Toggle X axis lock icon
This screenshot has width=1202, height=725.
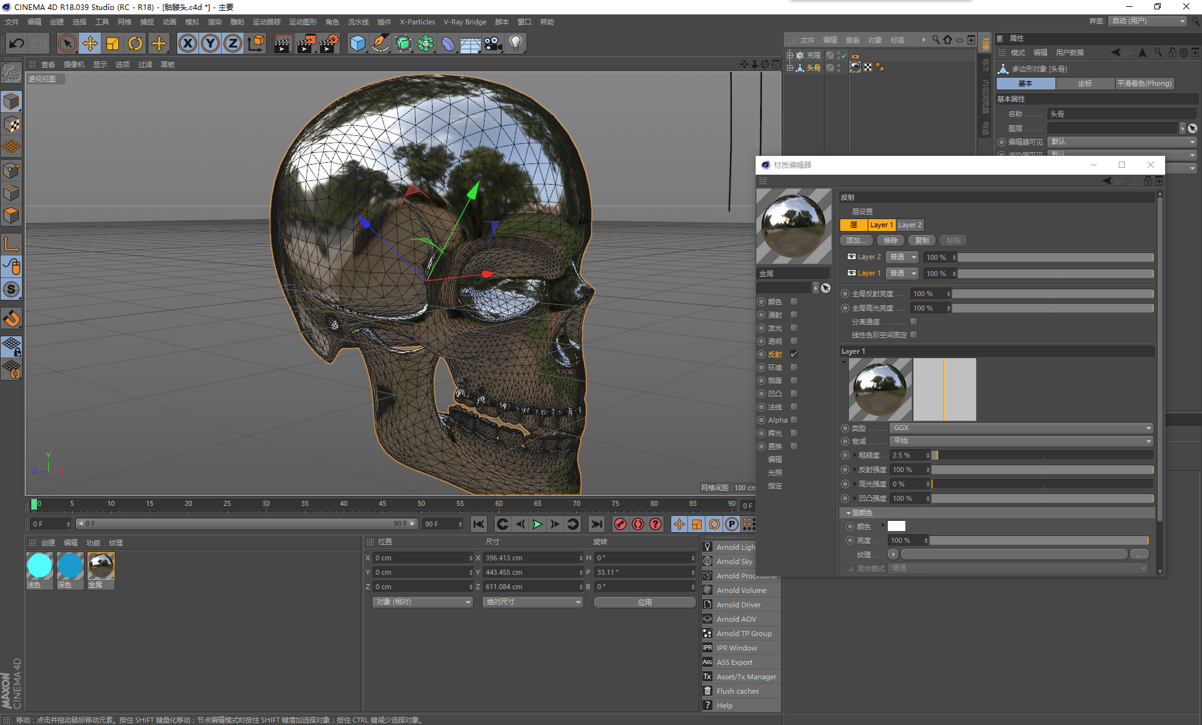(x=187, y=43)
